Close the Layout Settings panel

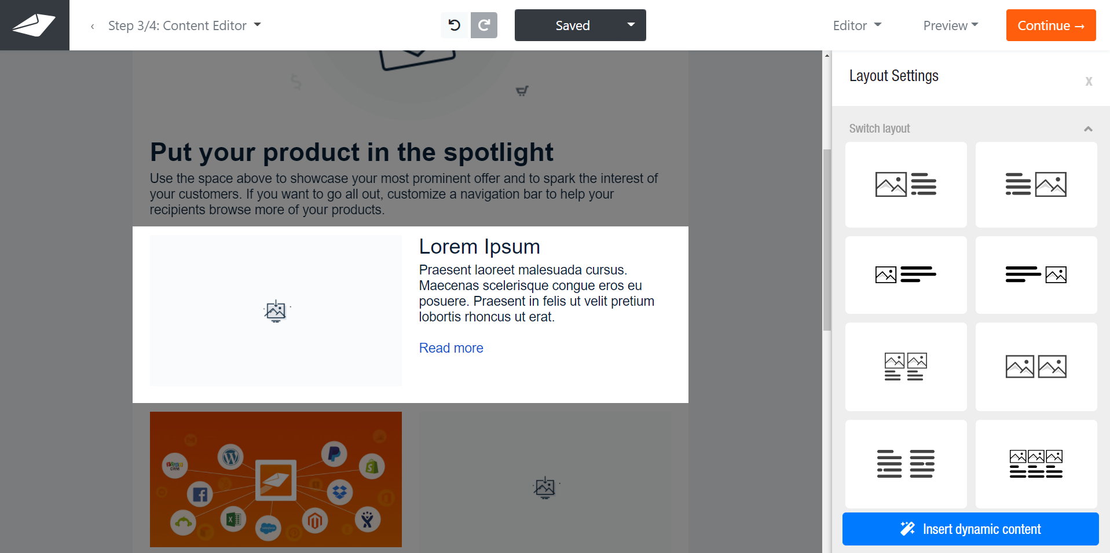click(1089, 82)
